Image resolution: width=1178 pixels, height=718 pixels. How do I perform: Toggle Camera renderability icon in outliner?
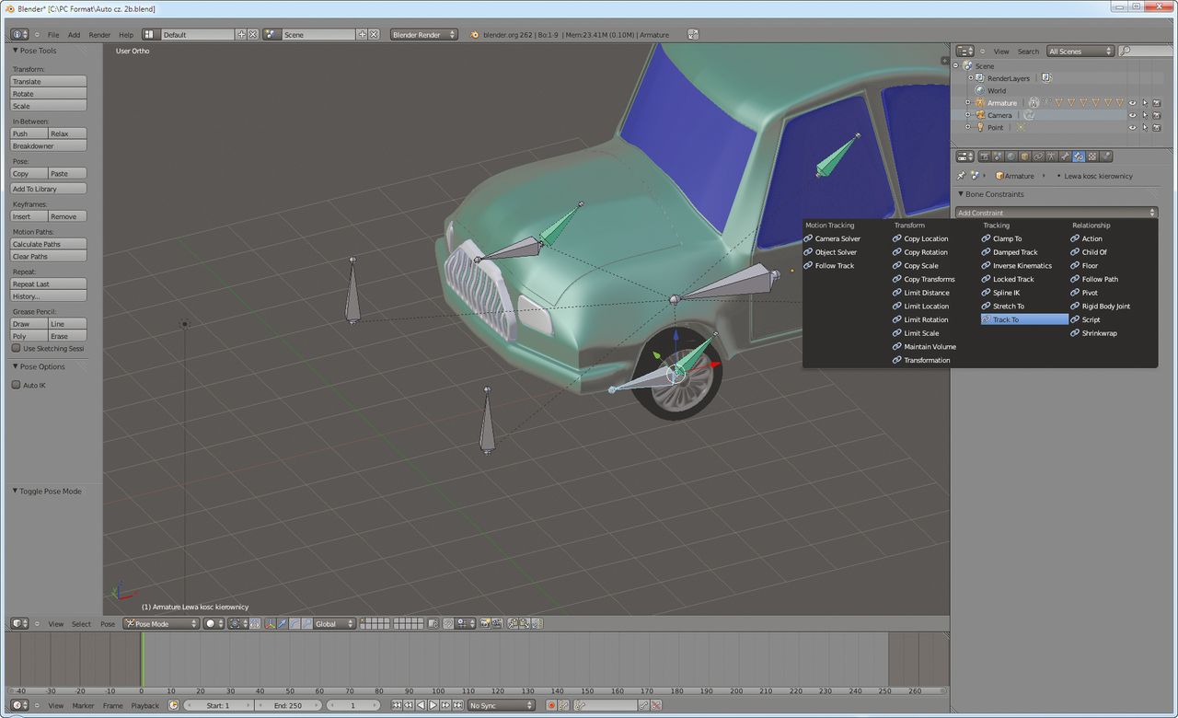coord(1156,115)
